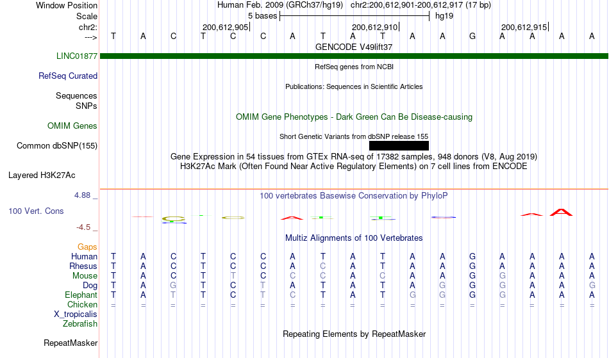This screenshot has width=609, height=358.
Task: Open the RepeatMasker track label
Action: click(x=71, y=343)
